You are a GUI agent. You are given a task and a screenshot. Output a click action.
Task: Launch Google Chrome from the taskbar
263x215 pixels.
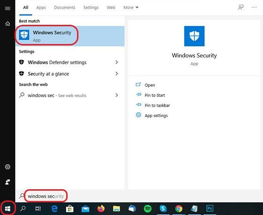(x=179, y=209)
